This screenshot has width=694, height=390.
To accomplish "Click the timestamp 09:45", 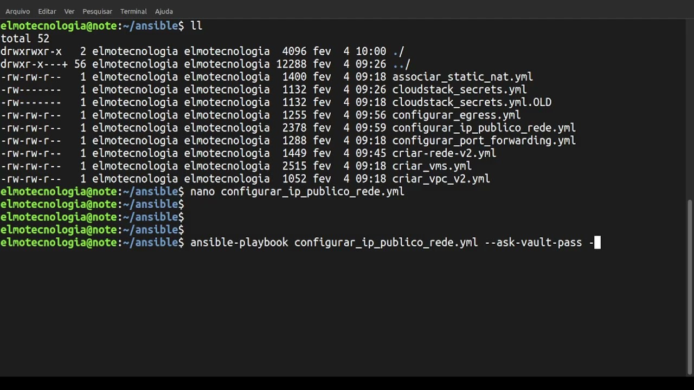I will [371, 153].
